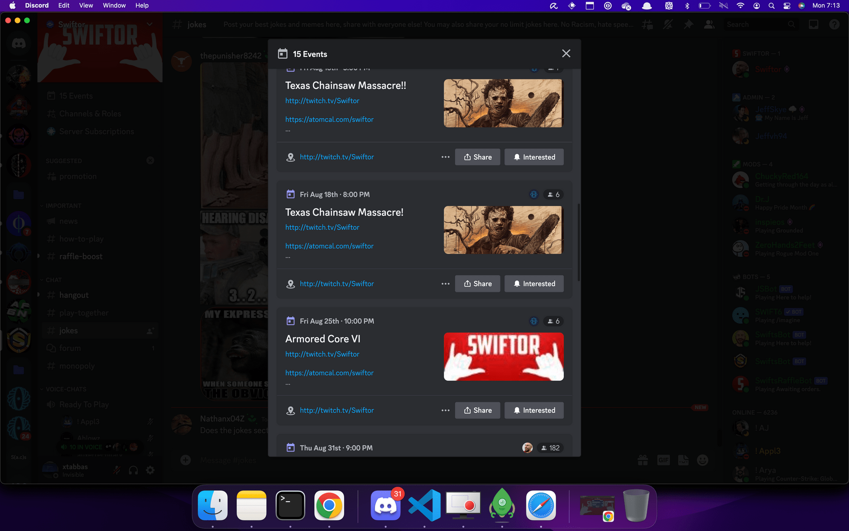Viewport: 849px width, 531px height.
Task: Open atomcal link under Armored Core VI
Action: point(329,373)
